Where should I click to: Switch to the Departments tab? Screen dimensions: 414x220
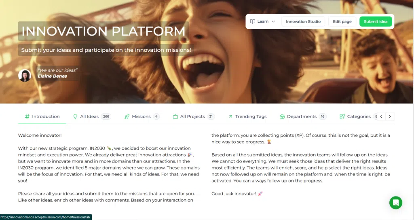coord(303,116)
